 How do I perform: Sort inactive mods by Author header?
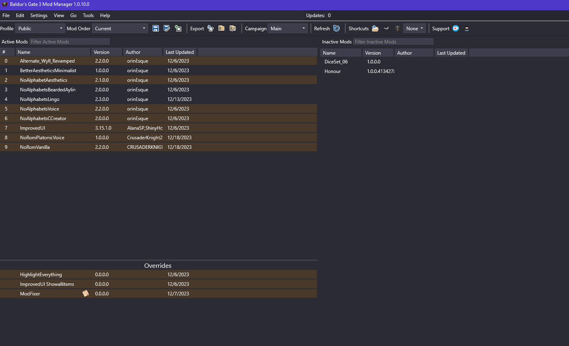coord(414,53)
